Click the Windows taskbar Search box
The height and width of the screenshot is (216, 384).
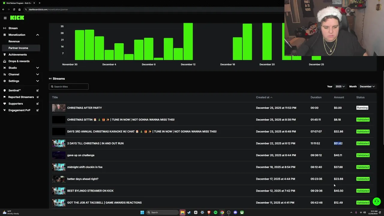(162, 212)
